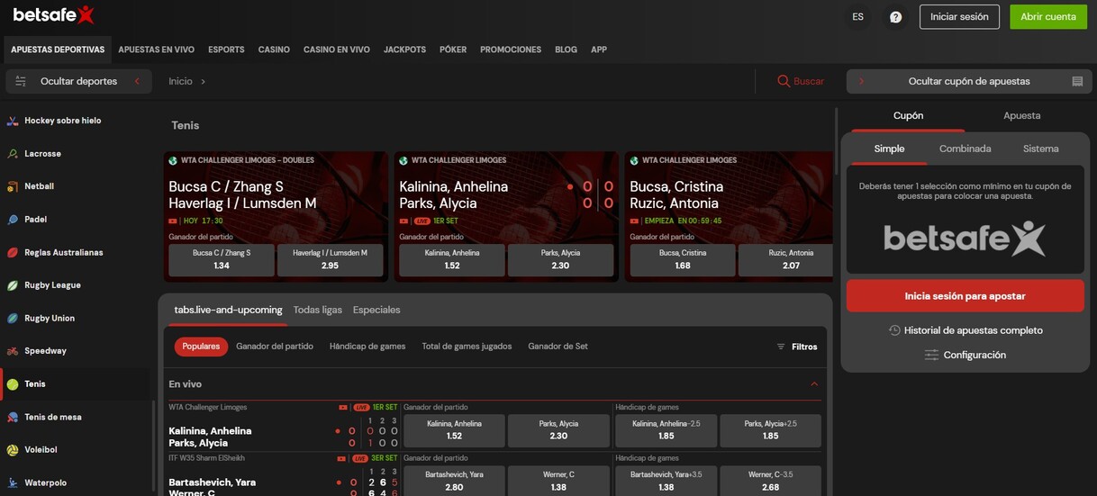Click the stream icon in Kalinina live row
The width and height of the screenshot is (1097, 496).
(343, 408)
